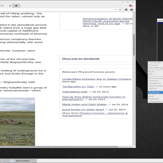163x163 pixels.
Task: Open the 'Calculating orbit' forum post
Action: pyautogui.click(x=75, y=92)
